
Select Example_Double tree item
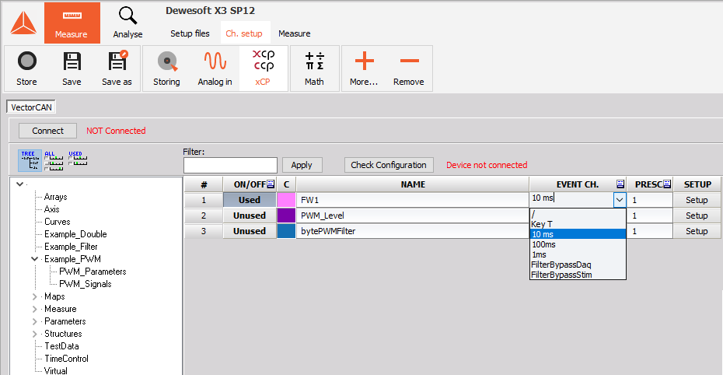(75, 234)
